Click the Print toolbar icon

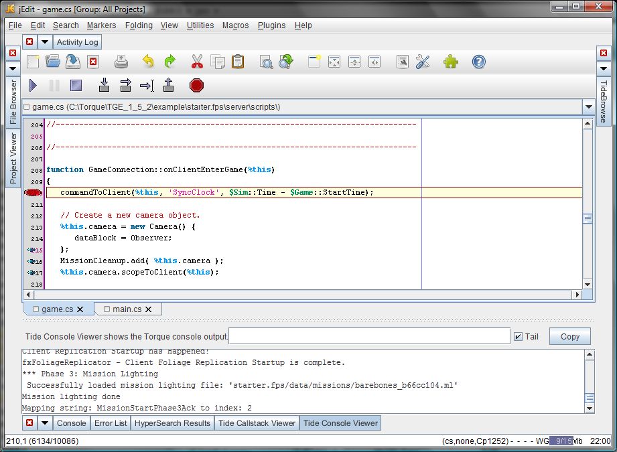[x=121, y=62]
